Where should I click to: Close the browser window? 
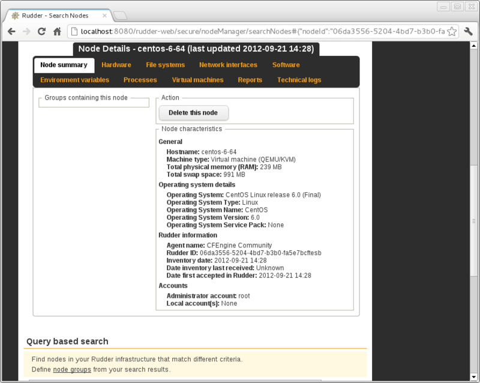click(x=472, y=7)
